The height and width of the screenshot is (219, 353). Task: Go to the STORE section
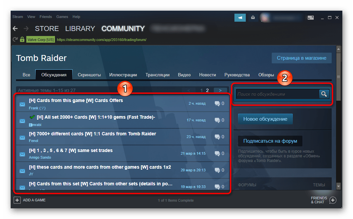tap(47, 29)
